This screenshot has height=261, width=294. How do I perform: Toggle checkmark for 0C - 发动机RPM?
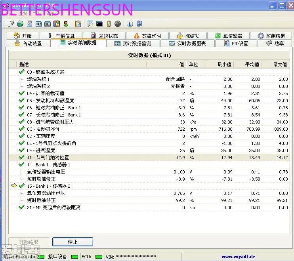click(21, 129)
